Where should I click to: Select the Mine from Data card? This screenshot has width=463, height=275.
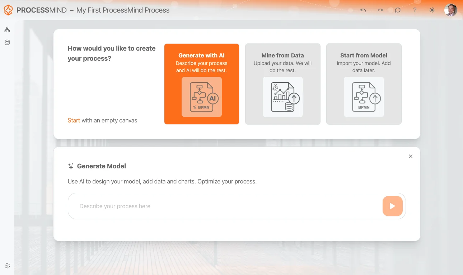pyautogui.click(x=283, y=84)
